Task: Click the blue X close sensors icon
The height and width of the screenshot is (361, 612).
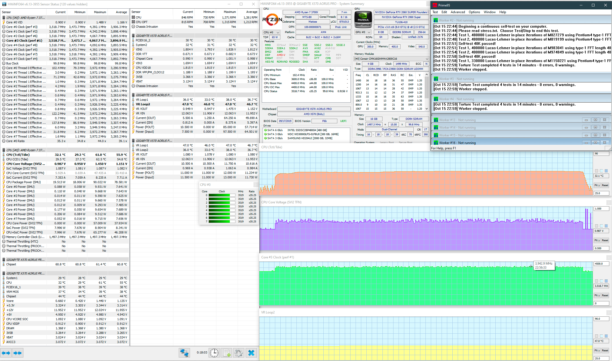Action: pos(251,353)
